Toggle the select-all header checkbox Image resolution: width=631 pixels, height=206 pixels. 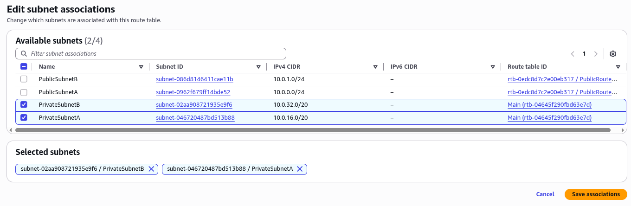[x=24, y=67]
